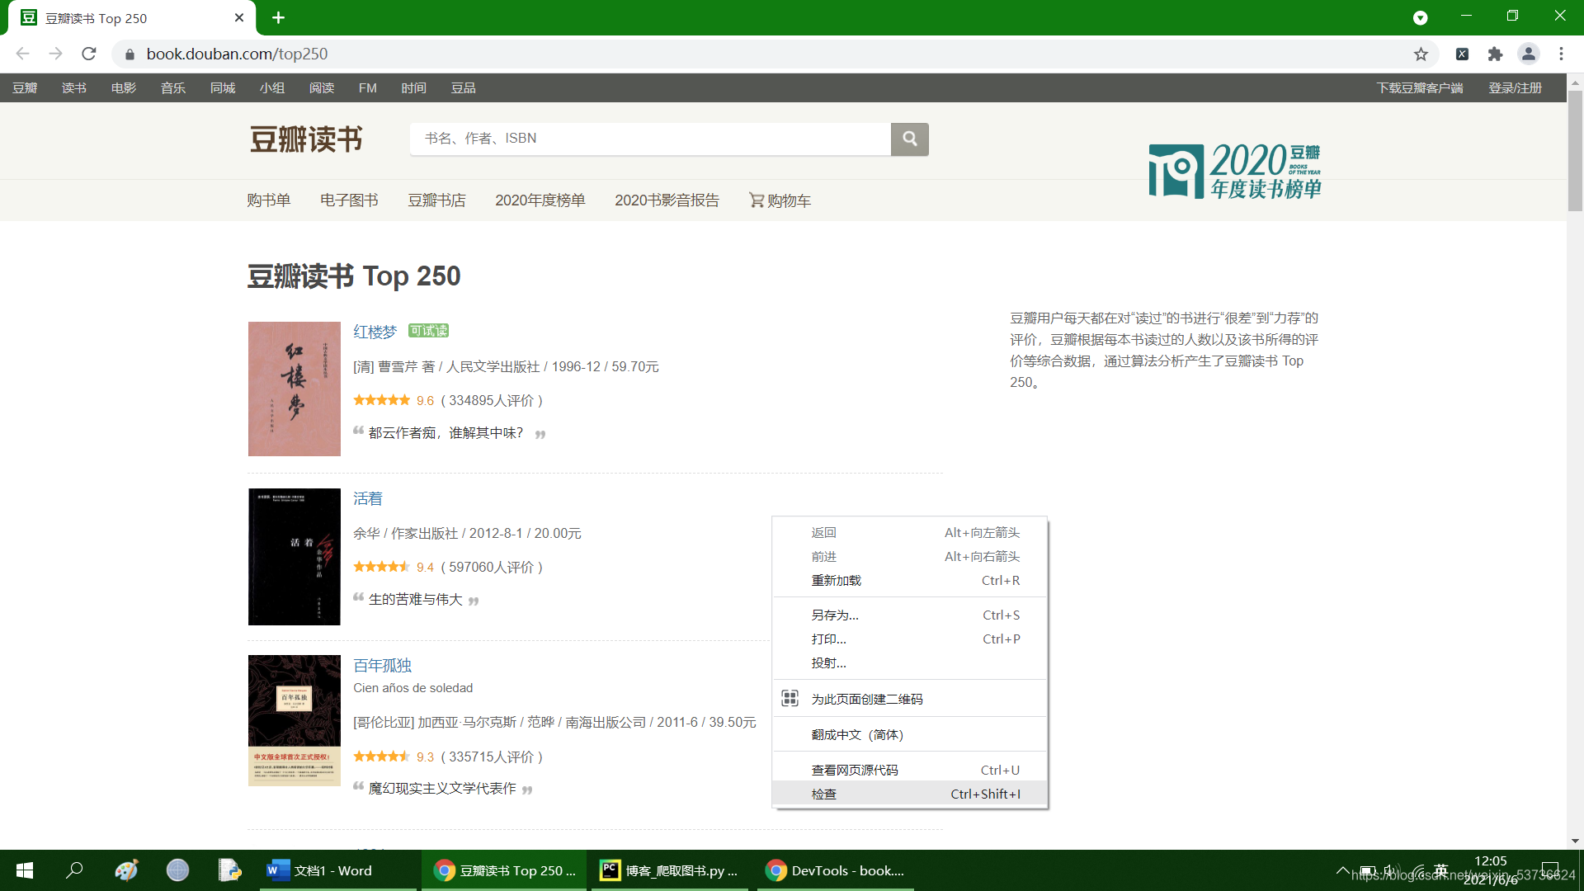This screenshot has height=891, width=1584.
Task: Bookmark this page with star icon
Action: (x=1421, y=54)
